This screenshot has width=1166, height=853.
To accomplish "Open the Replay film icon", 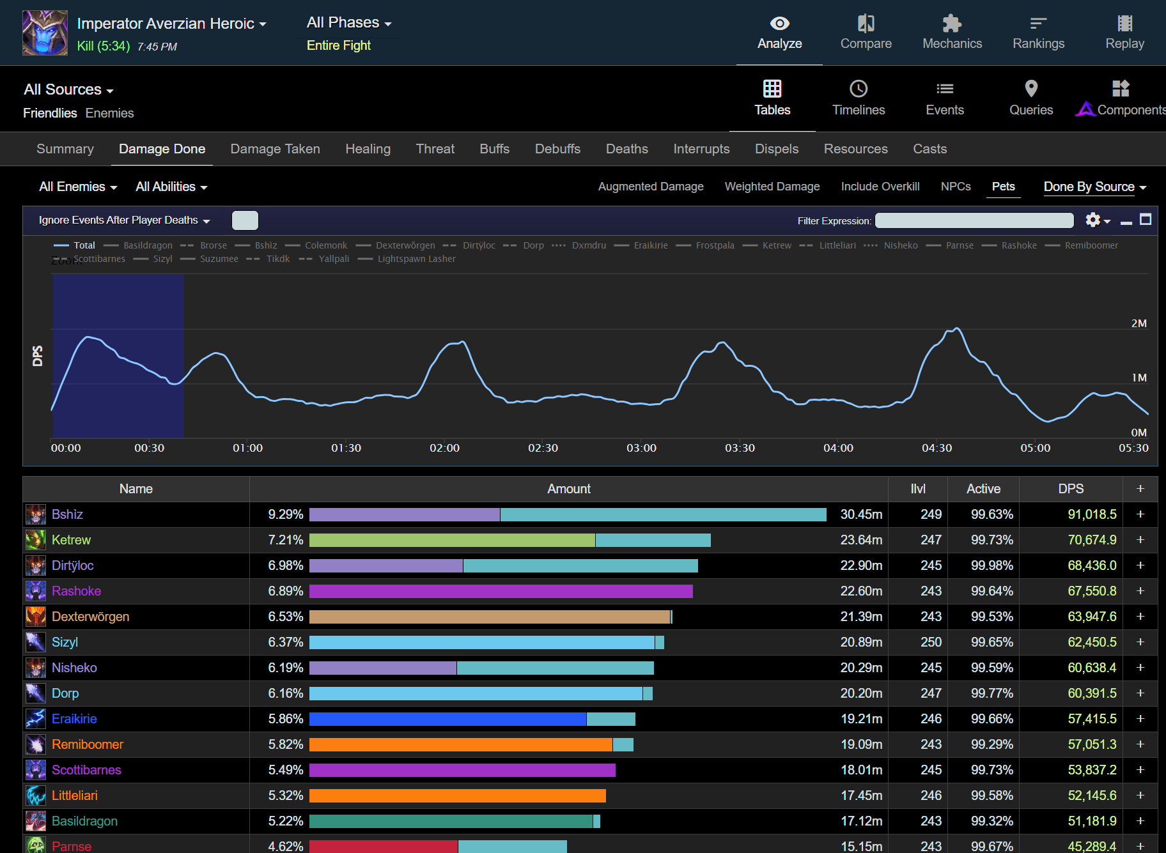I will coord(1124,24).
